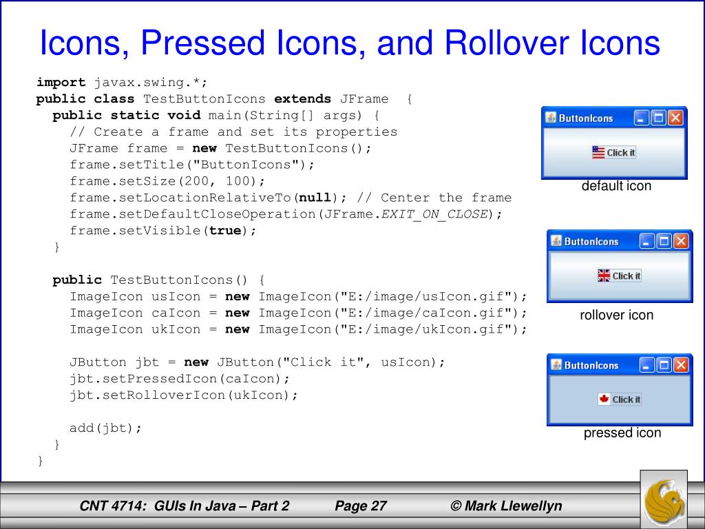
Task: Maximize the rollover icon ButtonIcons window
Action: 664,242
